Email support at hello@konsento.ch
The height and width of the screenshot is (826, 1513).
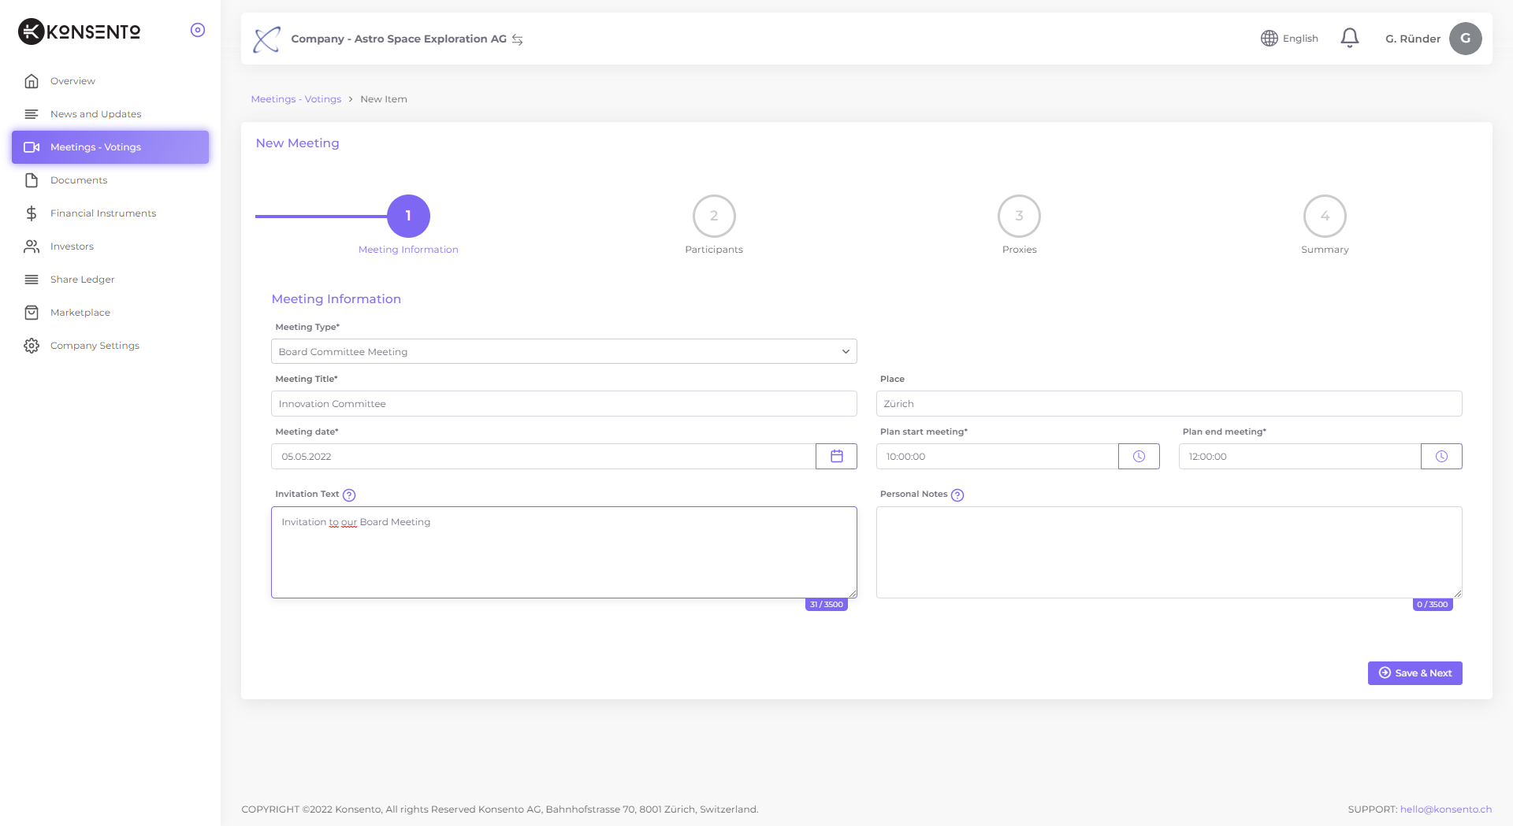(x=1445, y=809)
